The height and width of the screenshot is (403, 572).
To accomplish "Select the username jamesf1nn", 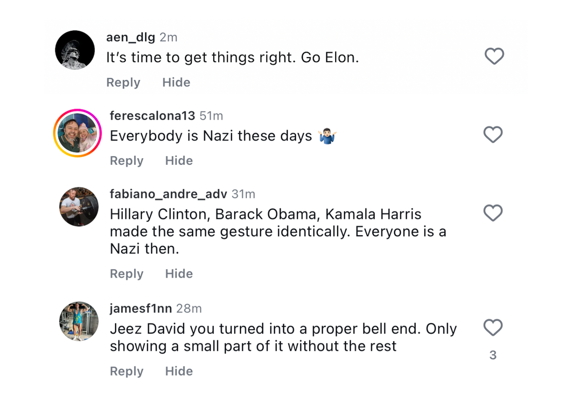I will tap(141, 308).
